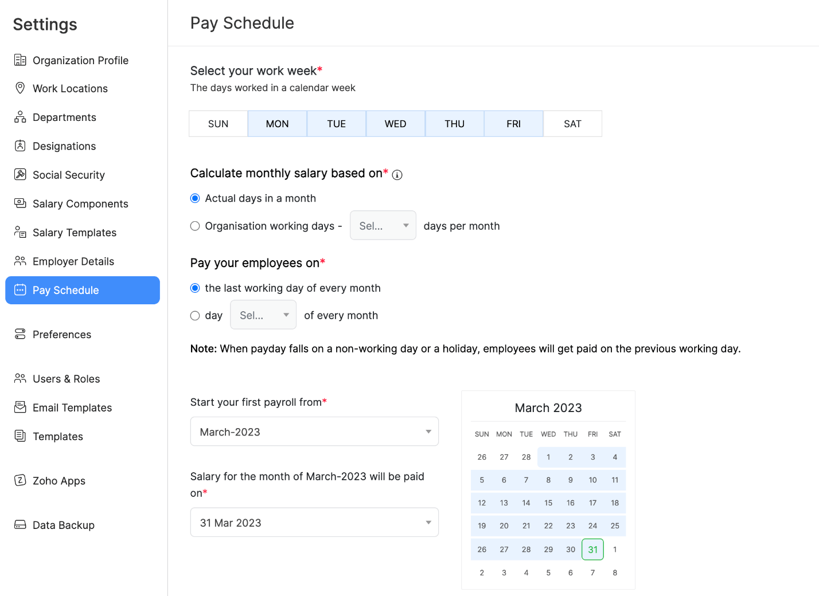Select the Work Locations sidebar icon
This screenshot has width=819, height=596.
click(20, 88)
